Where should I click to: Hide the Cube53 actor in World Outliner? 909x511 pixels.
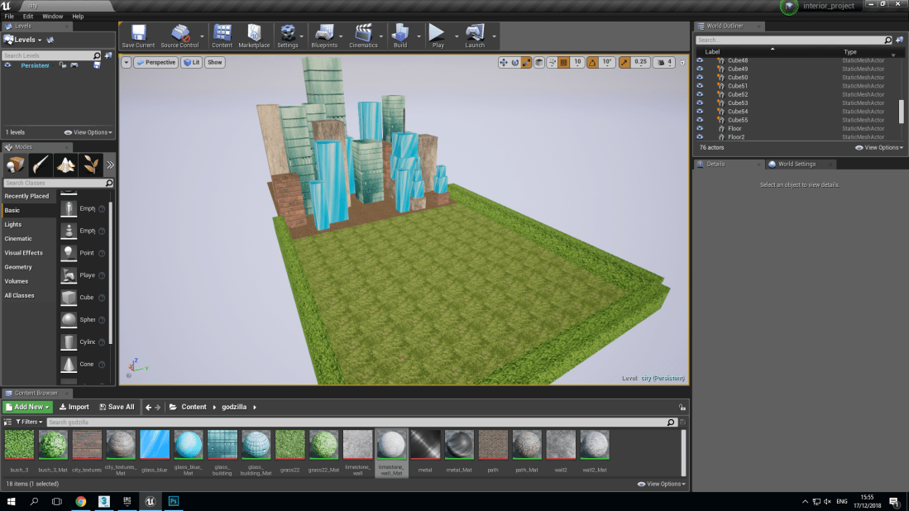click(700, 103)
